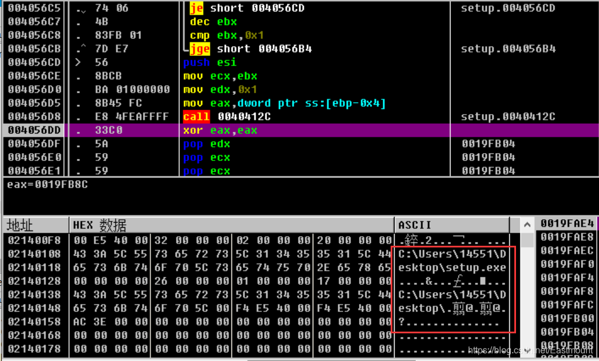The height and width of the screenshot is (361, 599).
Task: Click the 'push esi' instruction
Action: tap(209, 62)
